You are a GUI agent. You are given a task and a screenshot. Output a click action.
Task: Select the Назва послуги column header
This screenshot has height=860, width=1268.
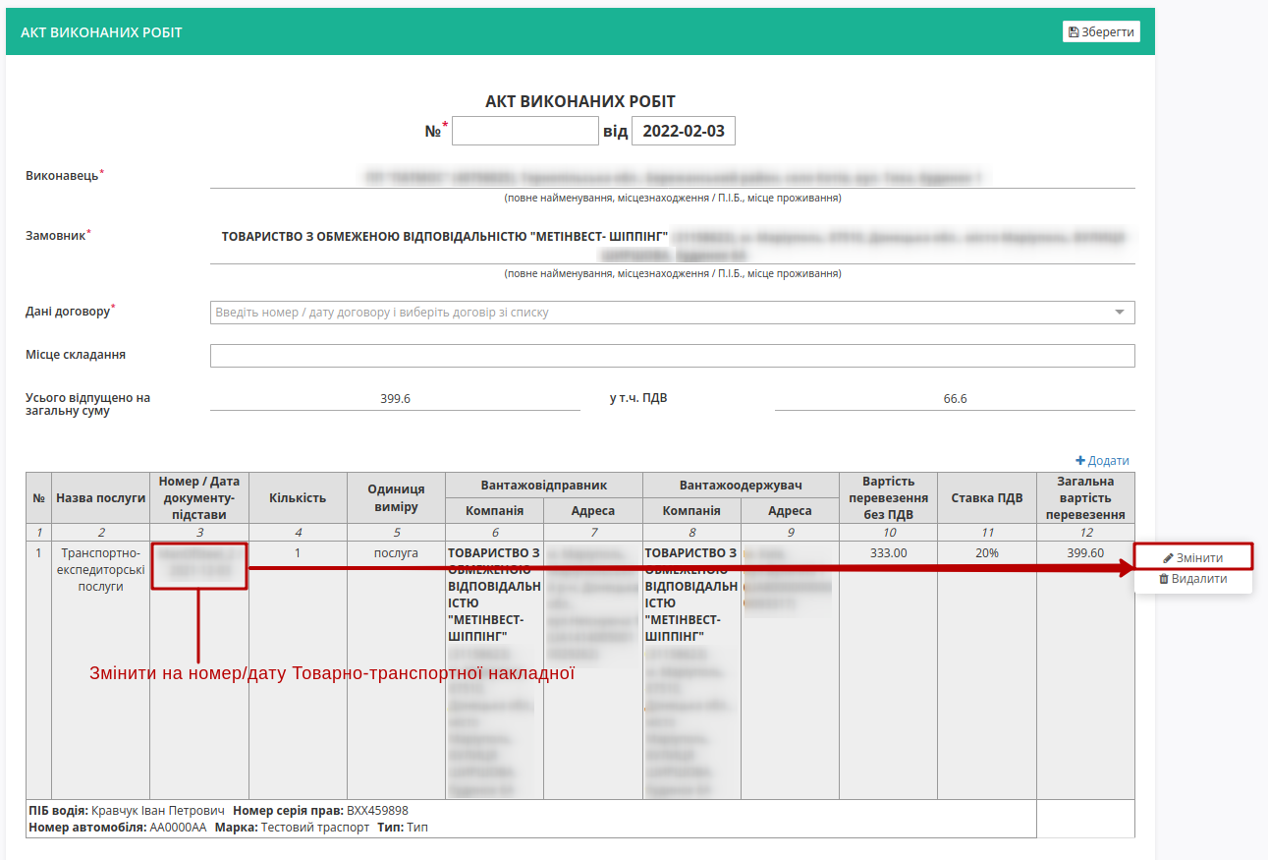click(x=100, y=498)
